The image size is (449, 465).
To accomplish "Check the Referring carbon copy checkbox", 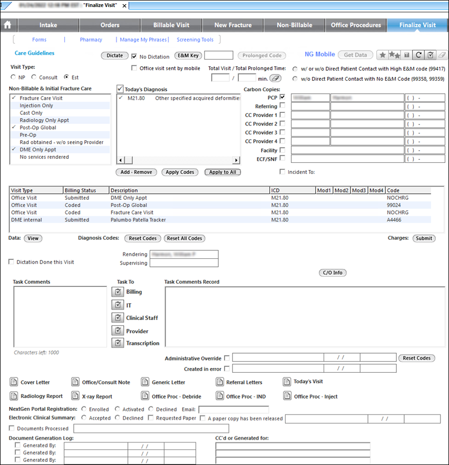I will point(282,105).
